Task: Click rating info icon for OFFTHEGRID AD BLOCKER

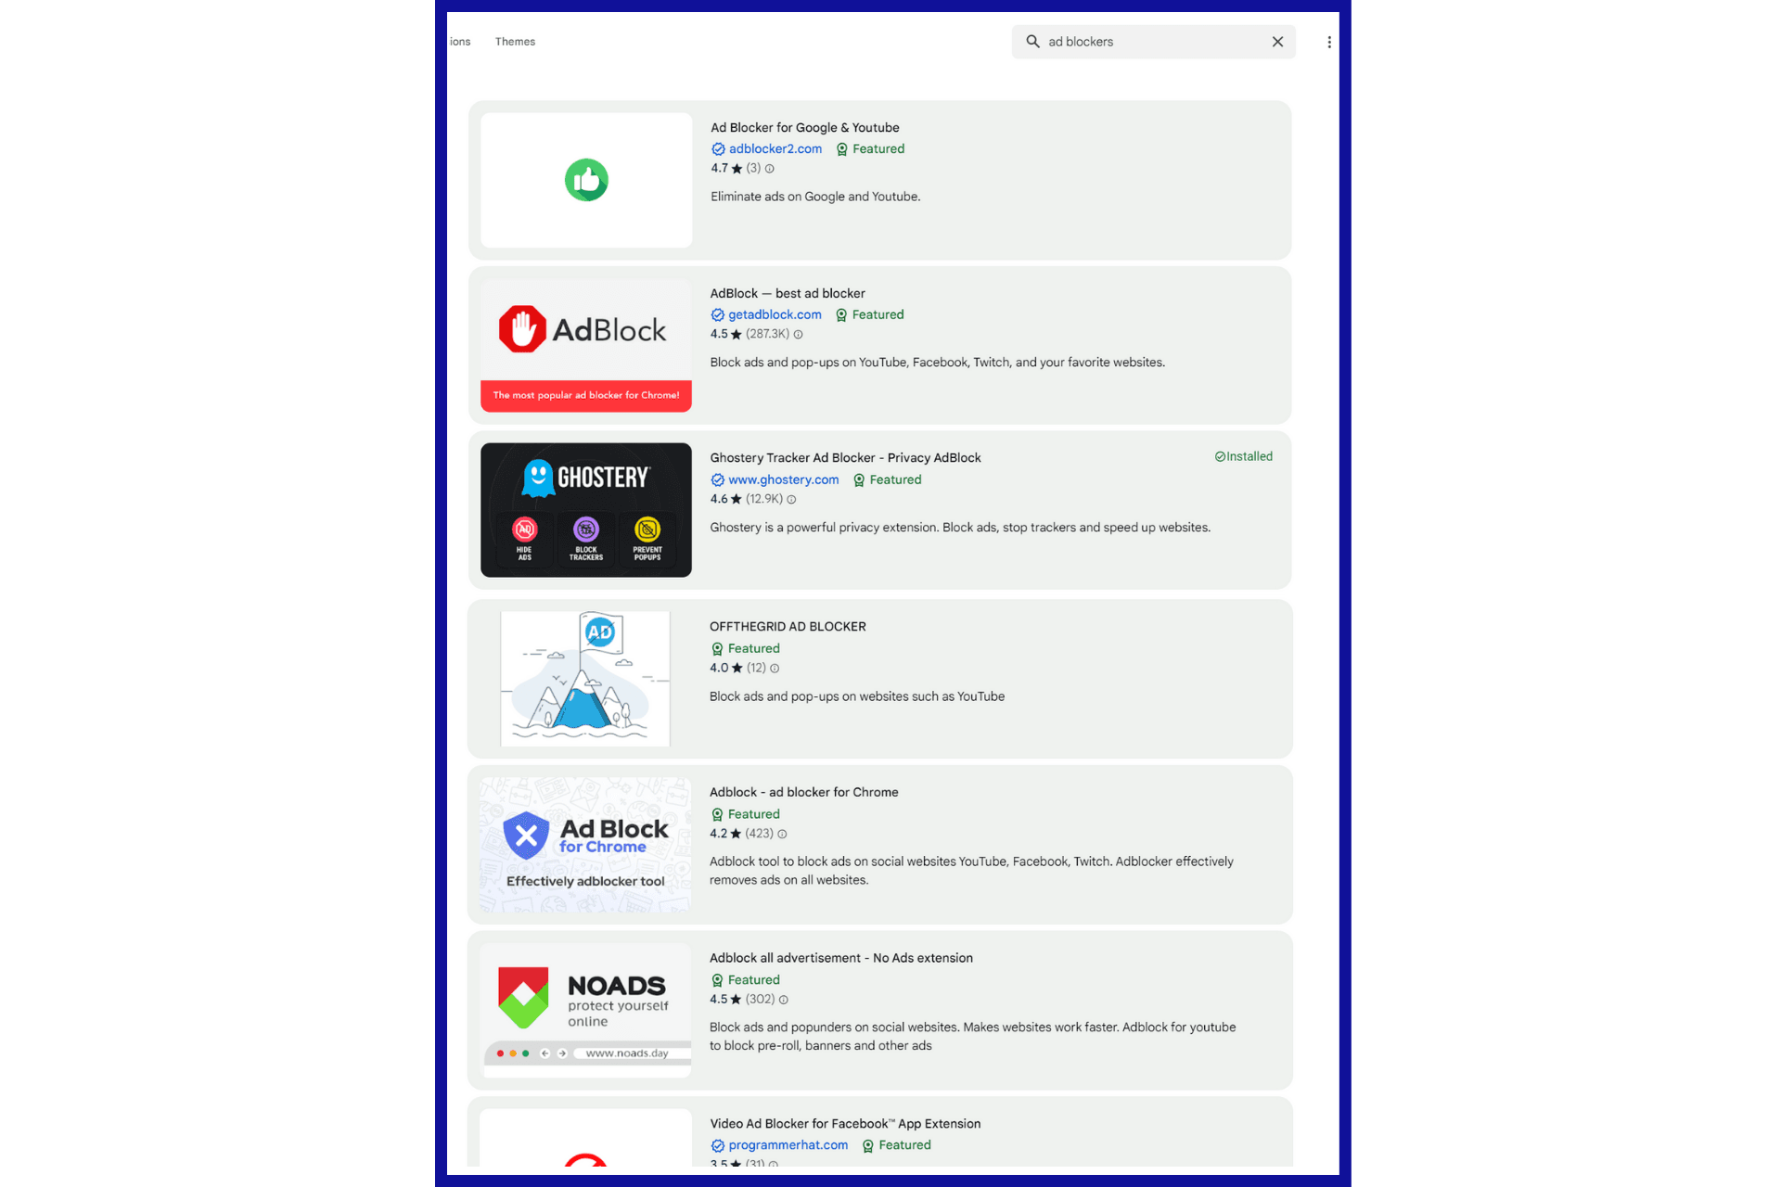Action: 775,669
